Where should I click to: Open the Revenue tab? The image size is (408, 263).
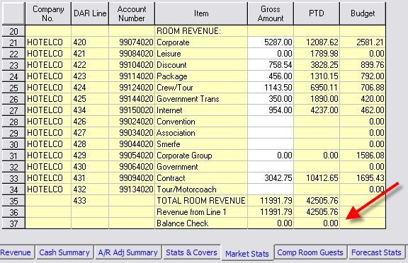(16, 252)
